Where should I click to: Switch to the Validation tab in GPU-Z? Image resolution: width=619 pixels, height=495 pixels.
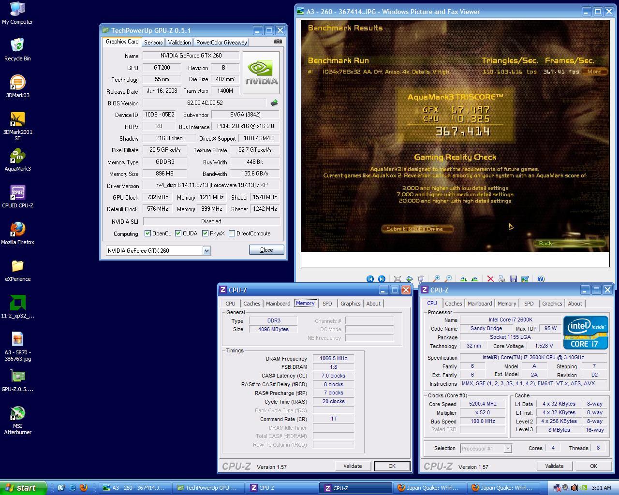point(179,43)
